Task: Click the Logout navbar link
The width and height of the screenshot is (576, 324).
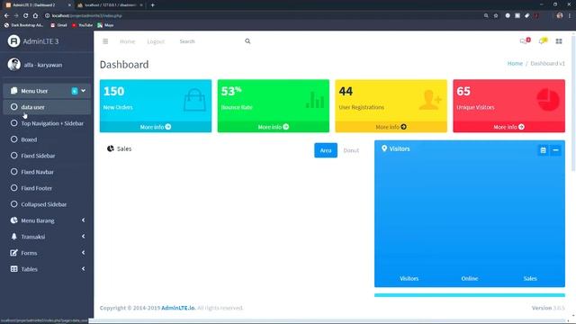Action: pos(156,41)
